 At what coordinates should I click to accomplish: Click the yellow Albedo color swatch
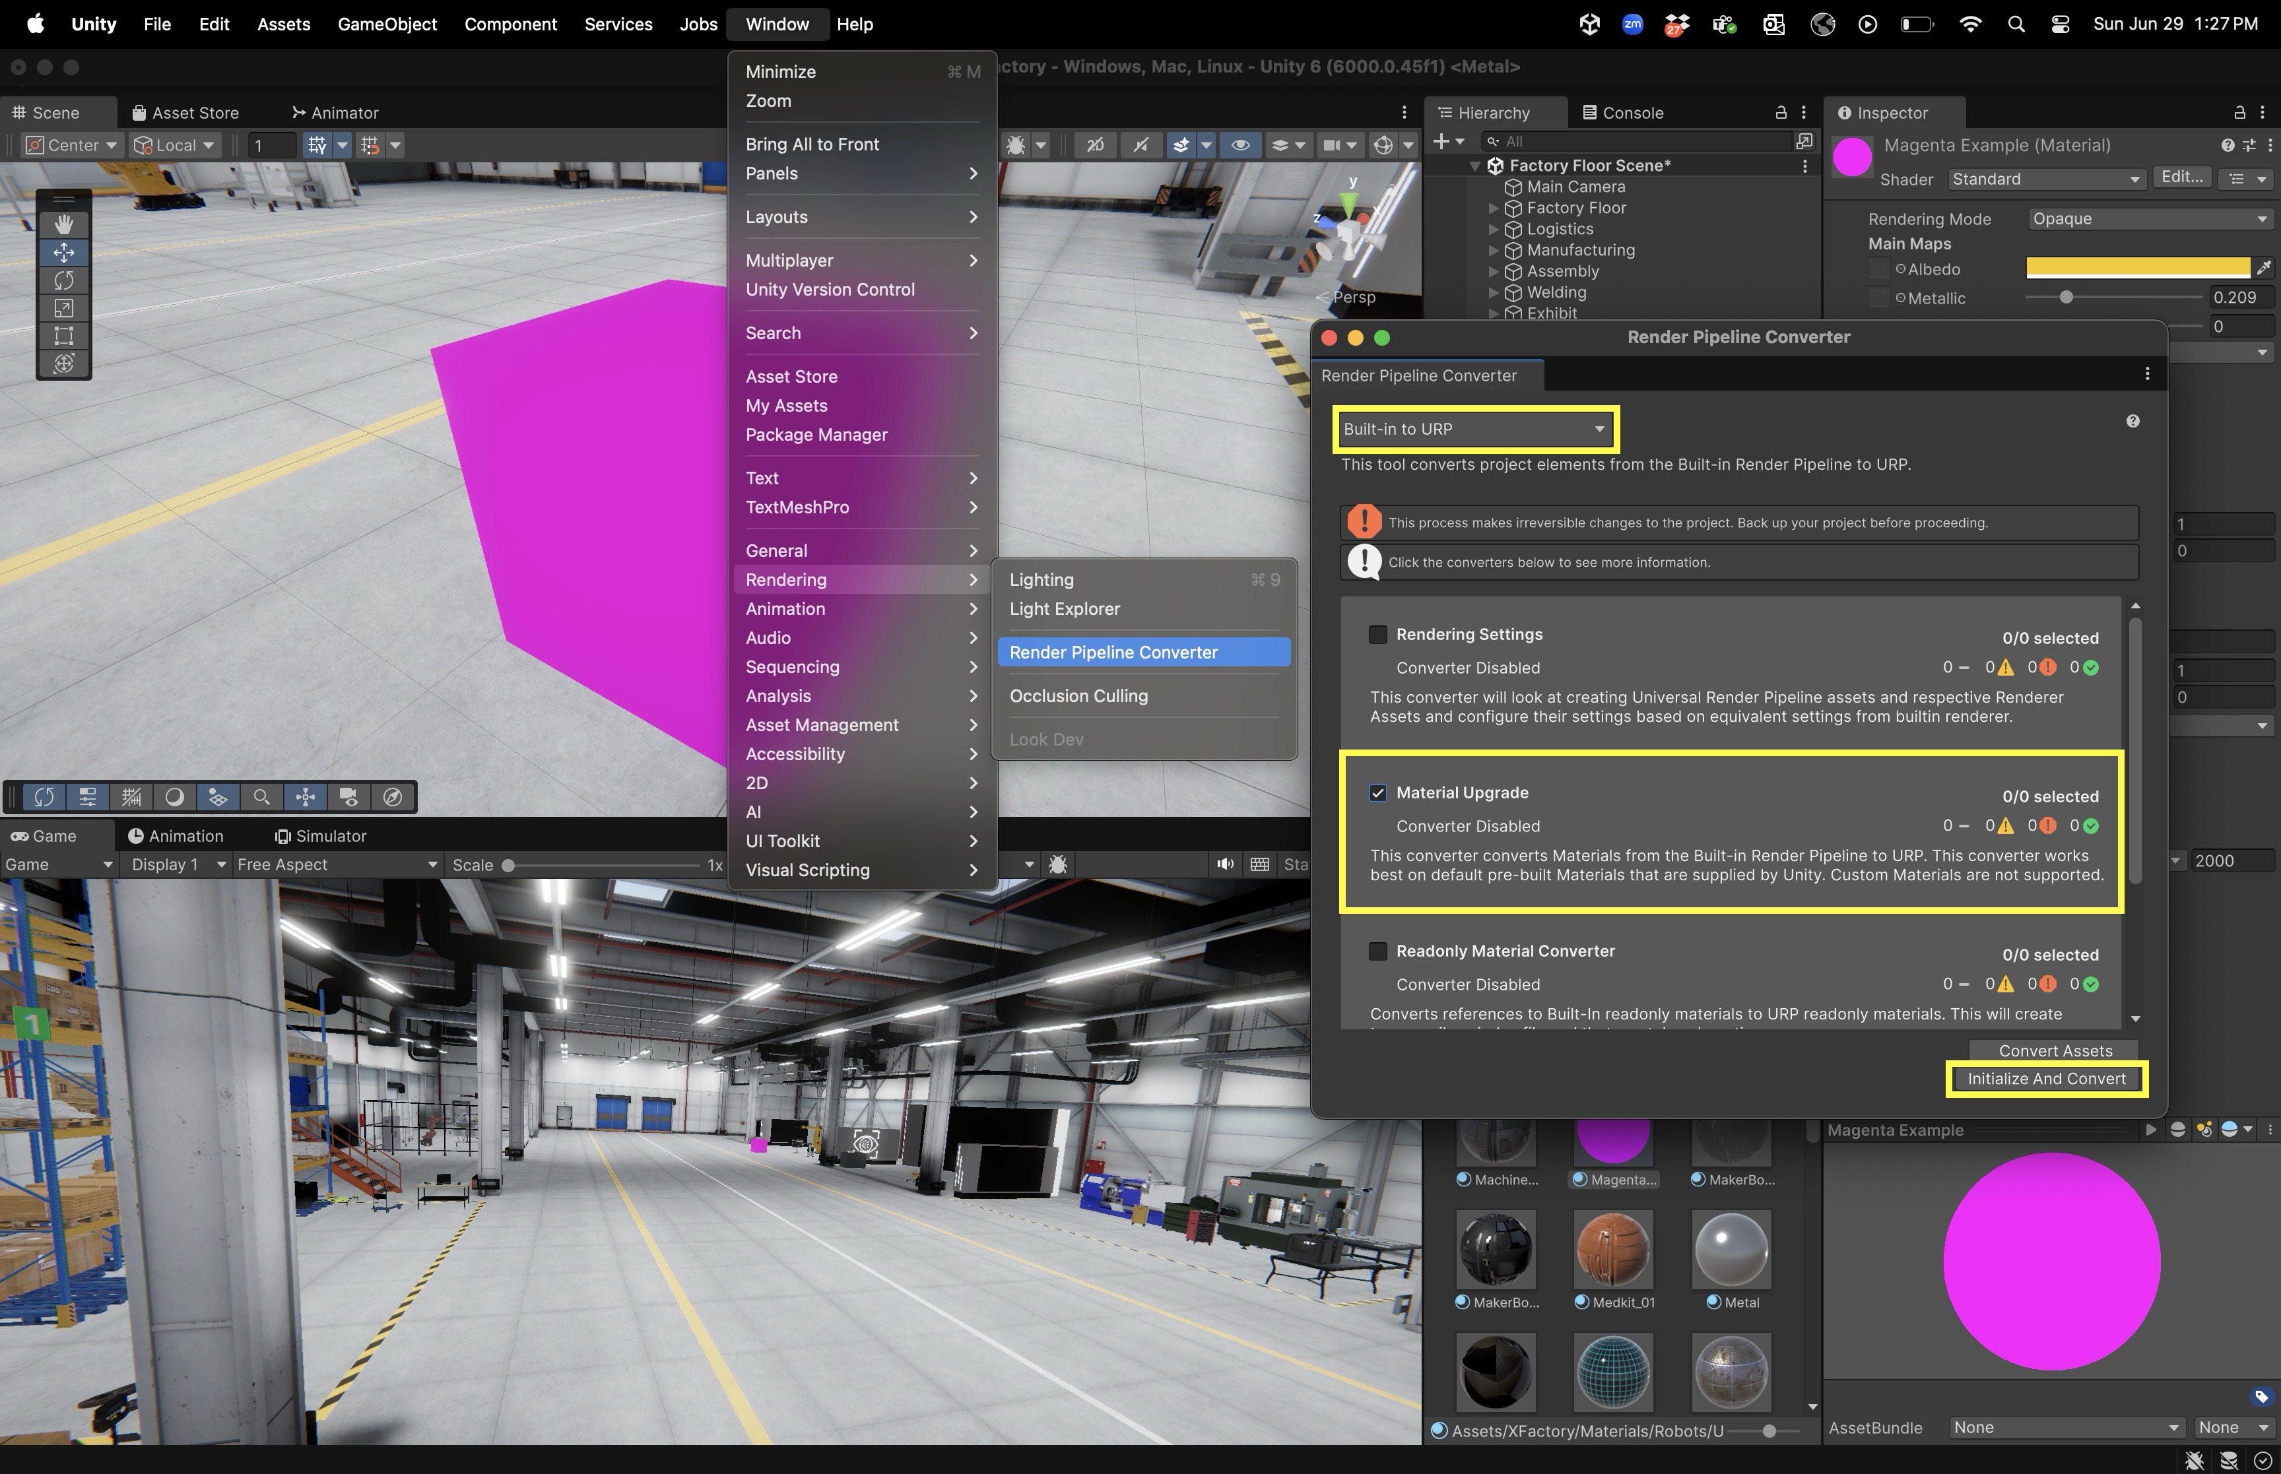coord(2137,268)
